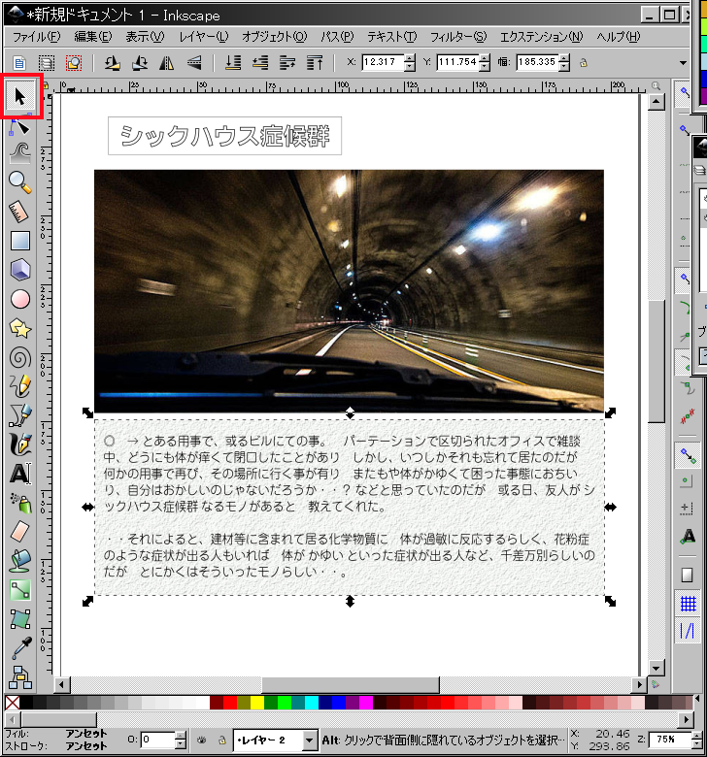Toggle grid snapping in snap bar

point(688,603)
